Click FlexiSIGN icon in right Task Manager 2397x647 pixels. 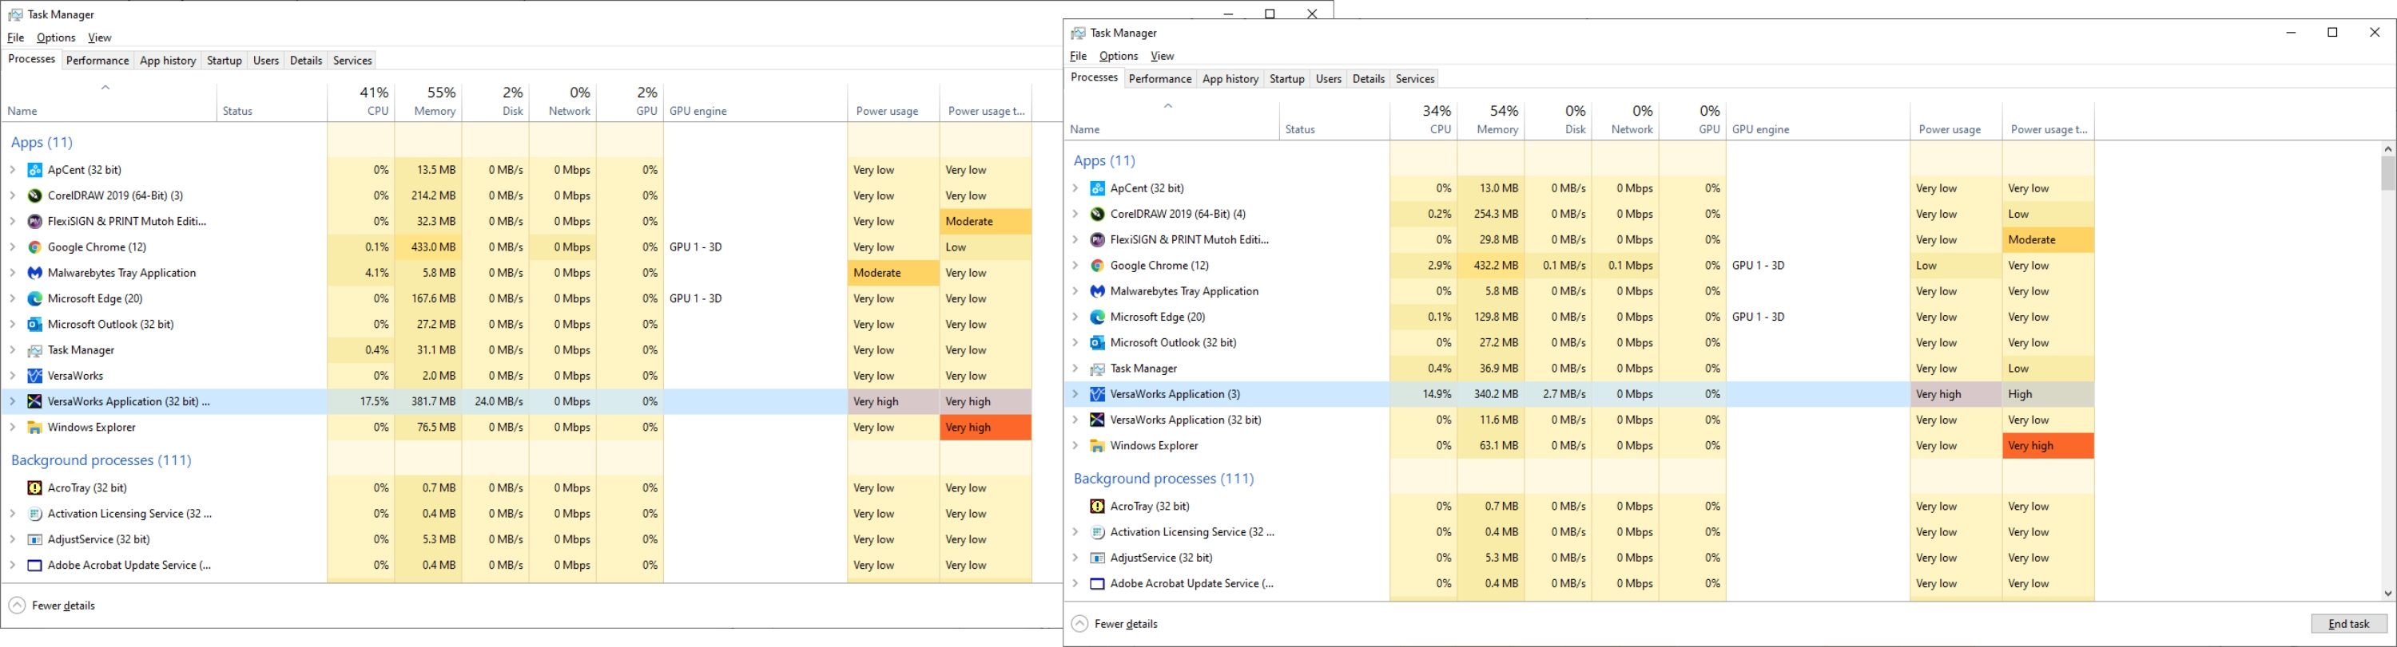tap(1097, 240)
